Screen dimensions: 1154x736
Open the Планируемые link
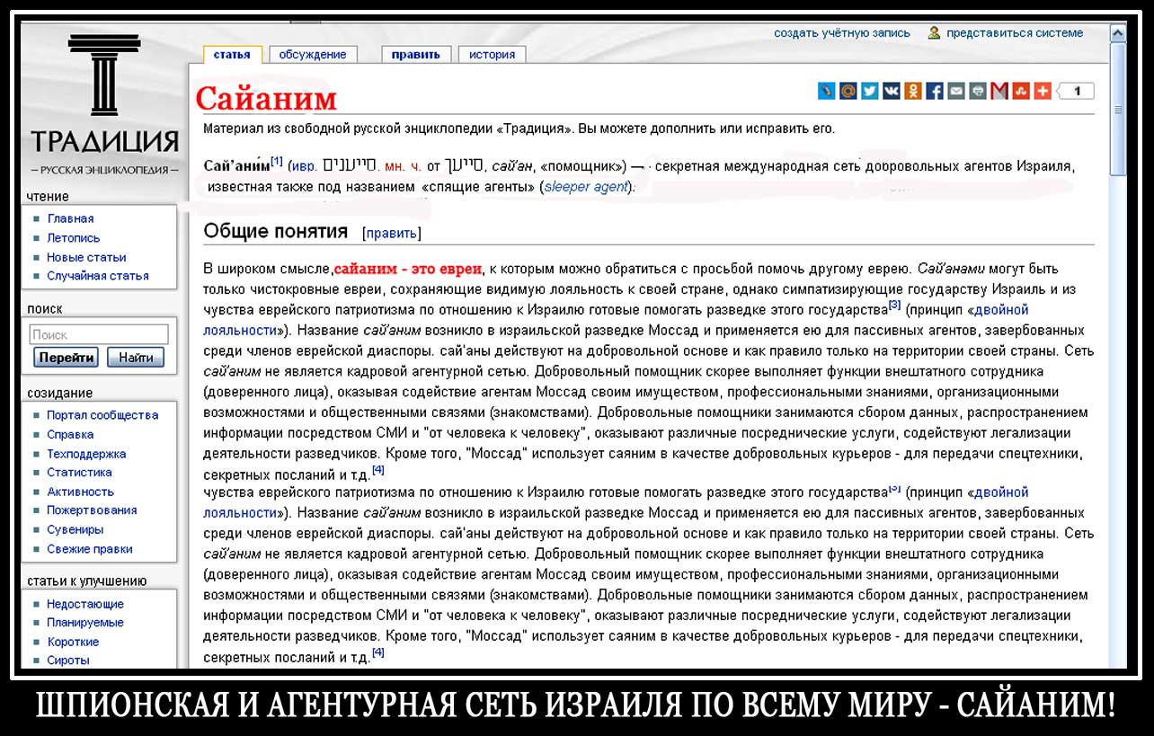85,623
